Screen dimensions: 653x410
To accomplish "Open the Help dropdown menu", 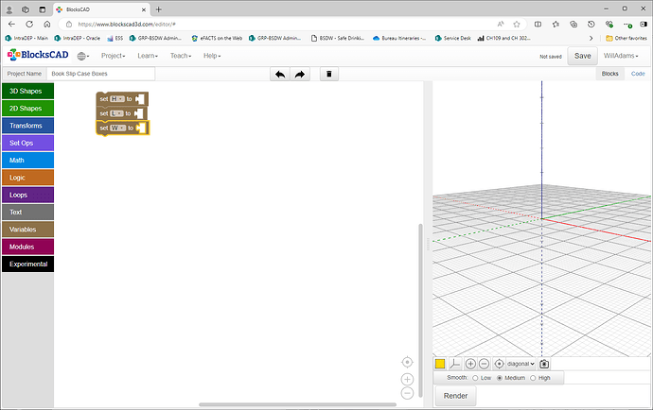I will (x=212, y=56).
